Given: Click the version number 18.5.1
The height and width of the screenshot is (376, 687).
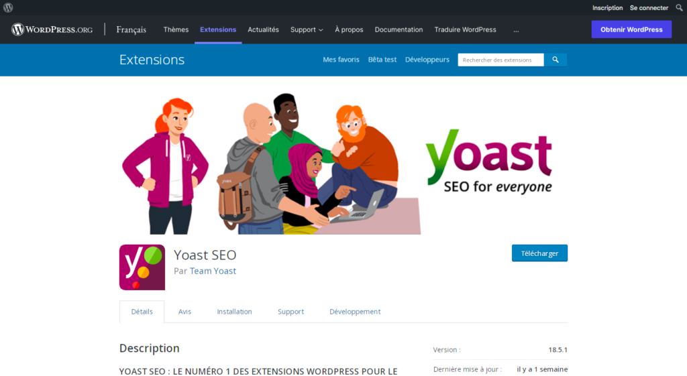Looking at the screenshot, I should (558, 350).
